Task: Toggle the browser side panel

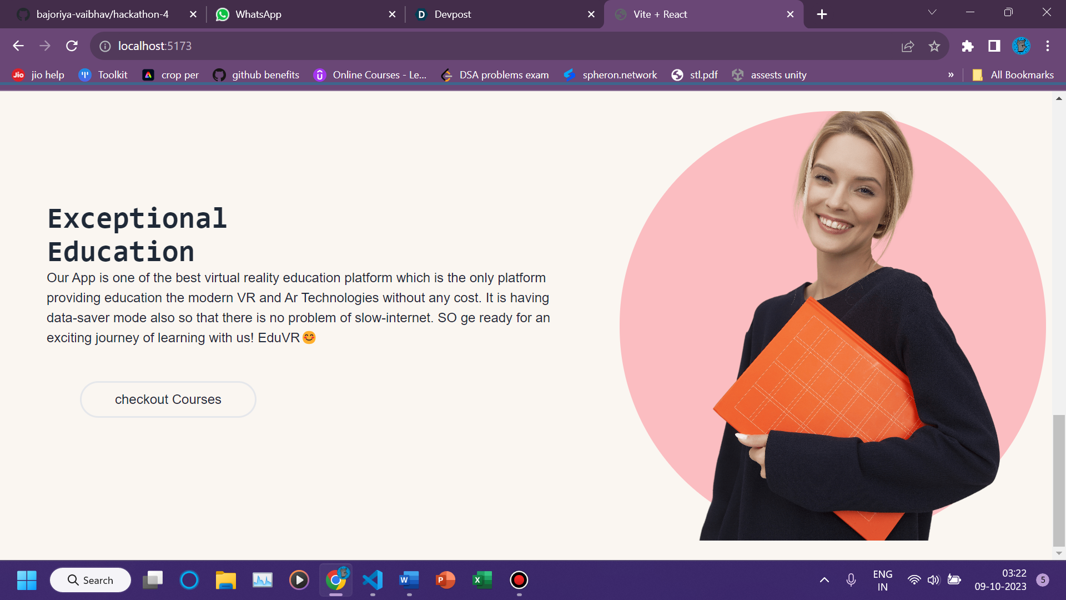Action: [x=994, y=46]
